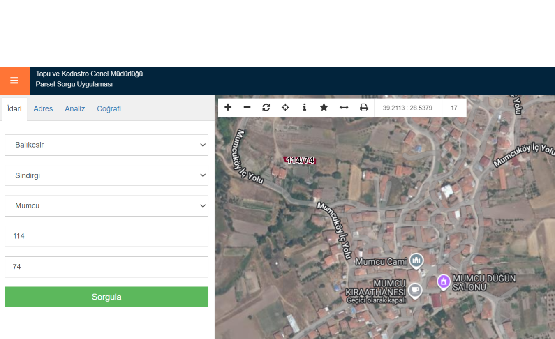The width and height of the screenshot is (555, 339).
Task: Click the Parsel Sorgu Uygulaması title
Action: pos(74,84)
